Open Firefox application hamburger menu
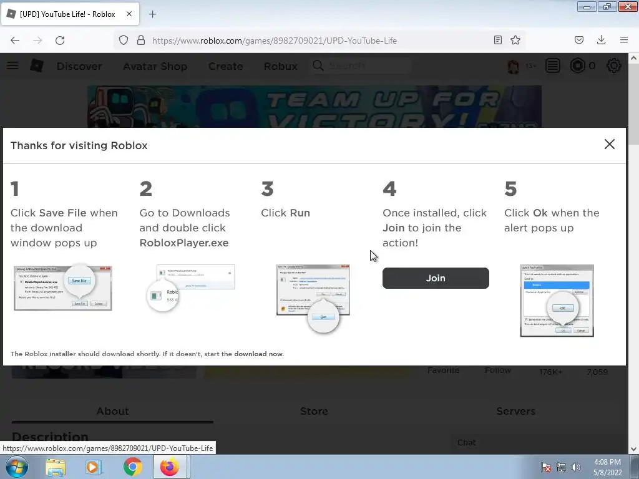Viewport: 639px width, 479px height. pyautogui.click(x=624, y=40)
